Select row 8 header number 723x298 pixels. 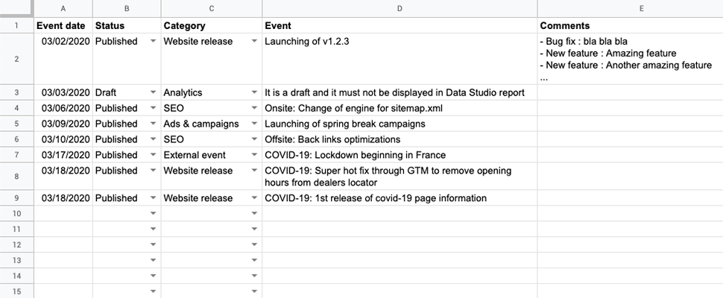[x=16, y=177]
